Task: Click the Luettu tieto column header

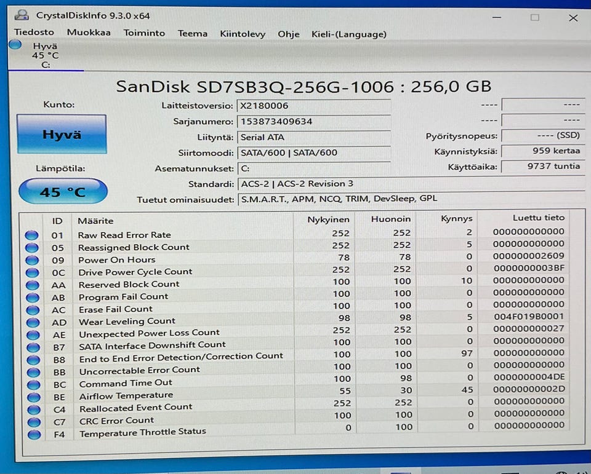Action: (x=538, y=218)
